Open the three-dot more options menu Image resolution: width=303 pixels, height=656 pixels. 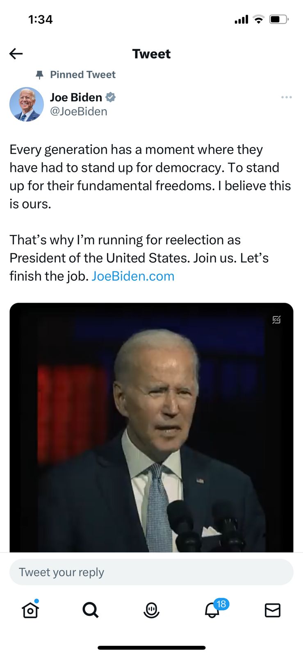tap(286, 97)
